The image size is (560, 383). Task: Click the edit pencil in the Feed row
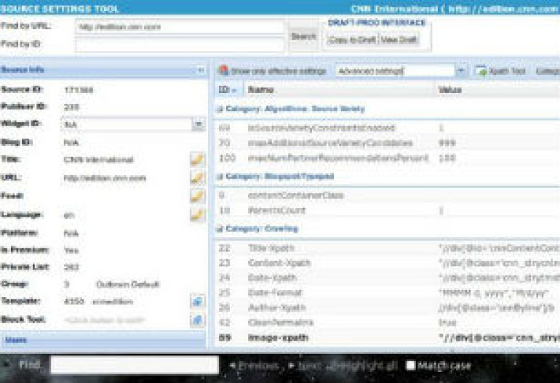point(198,196)
